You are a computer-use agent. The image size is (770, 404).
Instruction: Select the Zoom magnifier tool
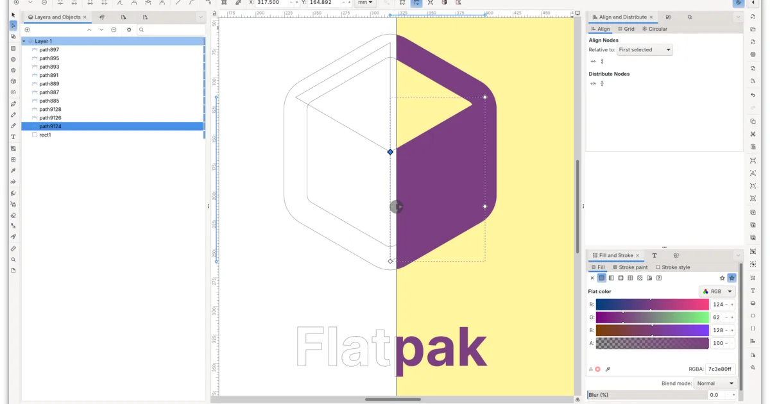pos(13,260)
